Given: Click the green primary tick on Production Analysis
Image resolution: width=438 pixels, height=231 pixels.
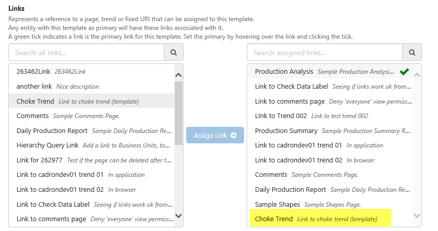Looking at the screenshot, I should coord(404,72).
